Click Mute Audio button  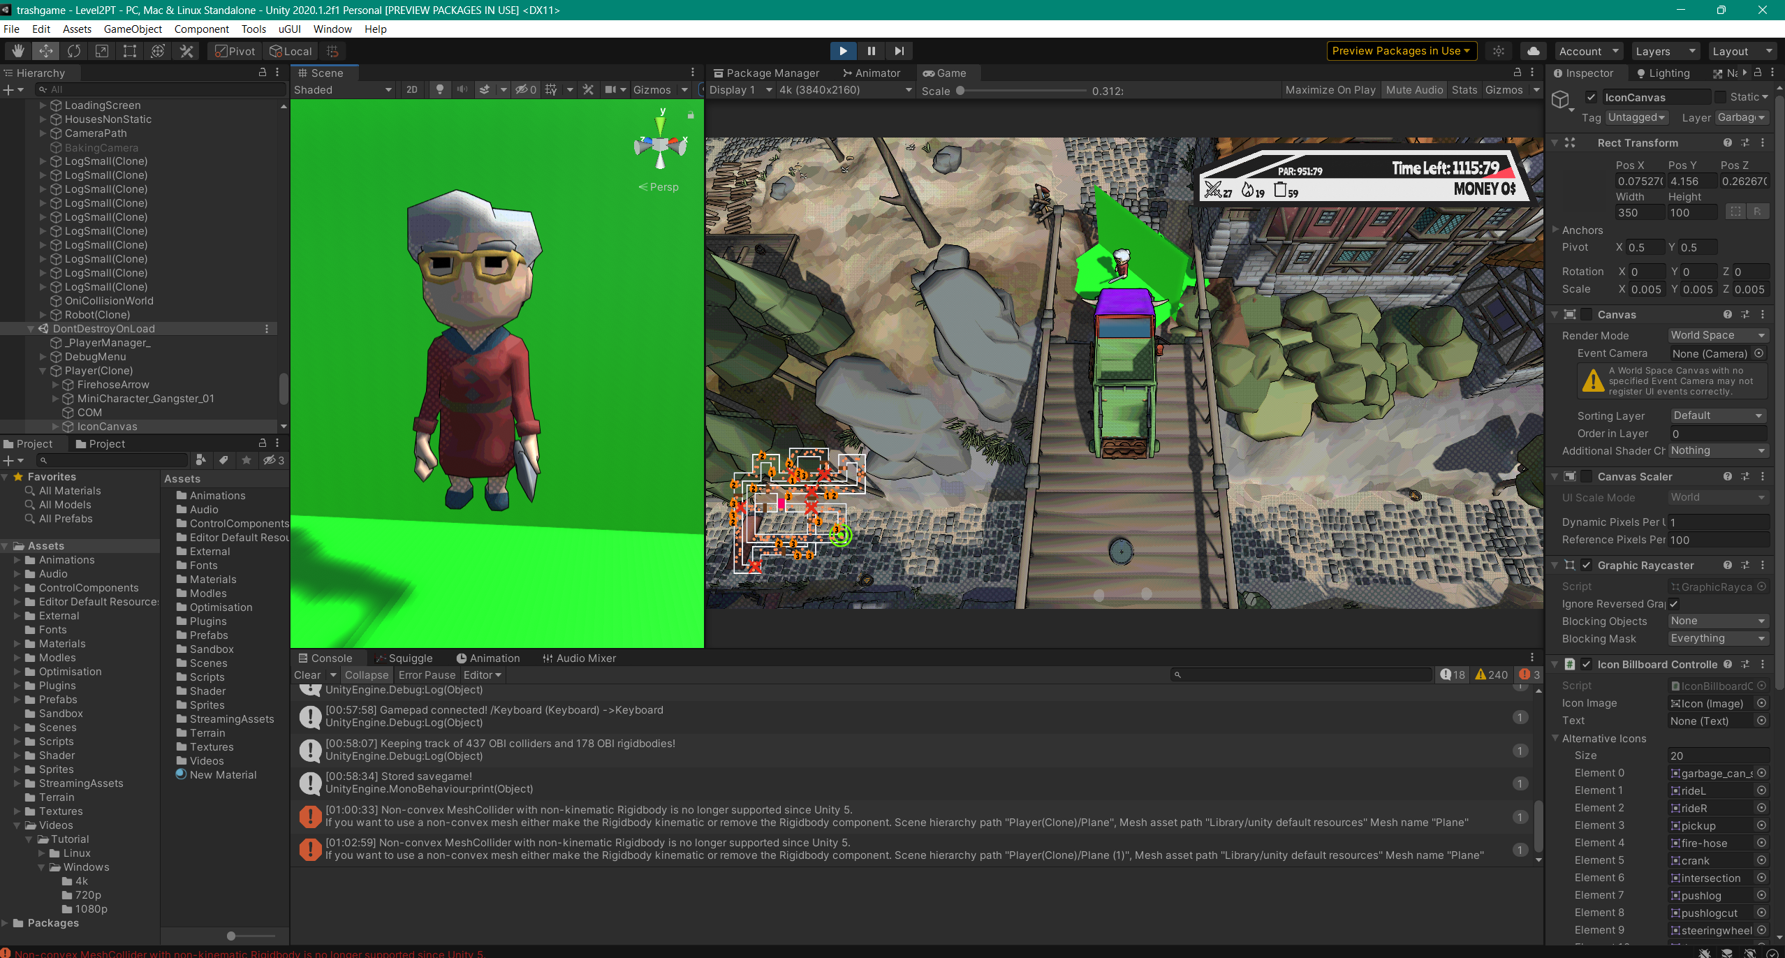tap(1414, 89)
